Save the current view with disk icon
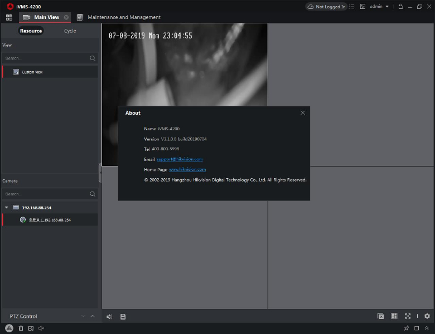This screenshot has width=435, height=334. [123, 317]
